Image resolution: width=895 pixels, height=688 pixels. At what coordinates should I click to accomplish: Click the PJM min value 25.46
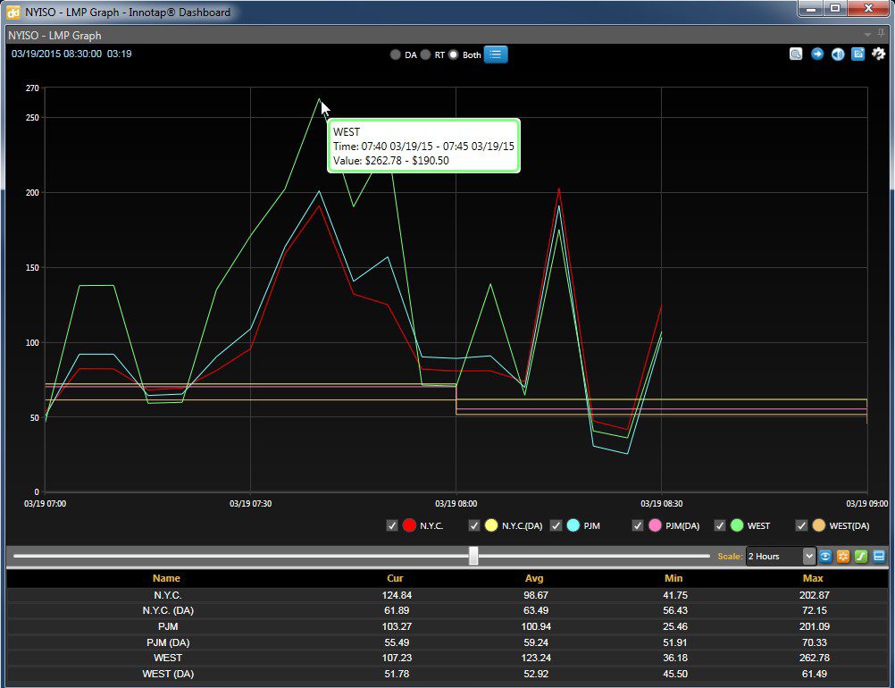[x=675, y=626]
